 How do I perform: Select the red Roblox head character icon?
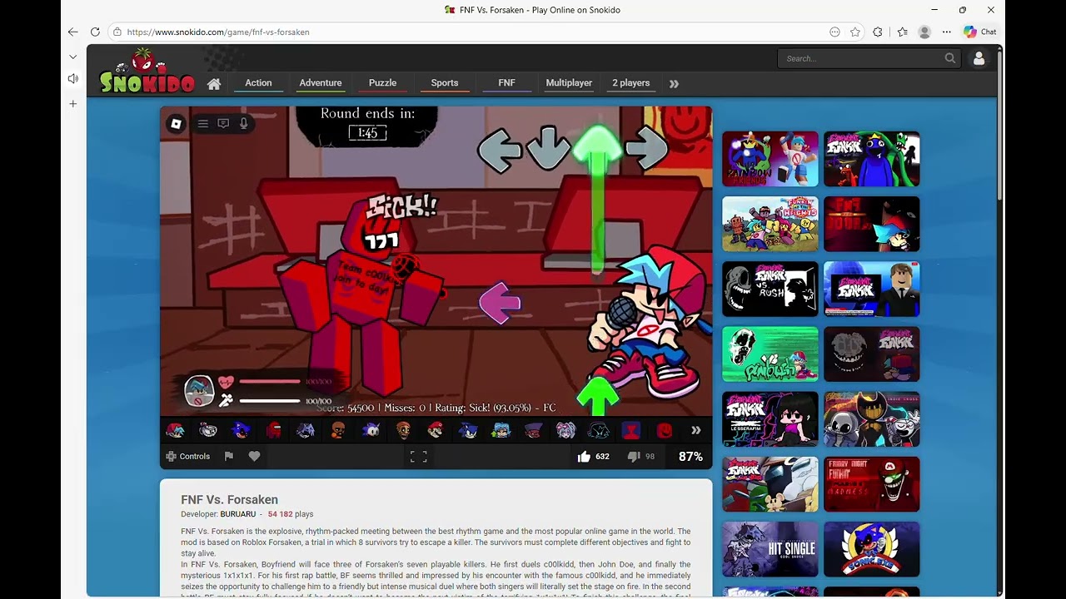[664, 430]
